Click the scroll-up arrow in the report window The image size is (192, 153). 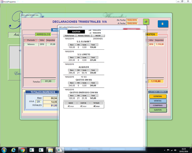[144, 31]
